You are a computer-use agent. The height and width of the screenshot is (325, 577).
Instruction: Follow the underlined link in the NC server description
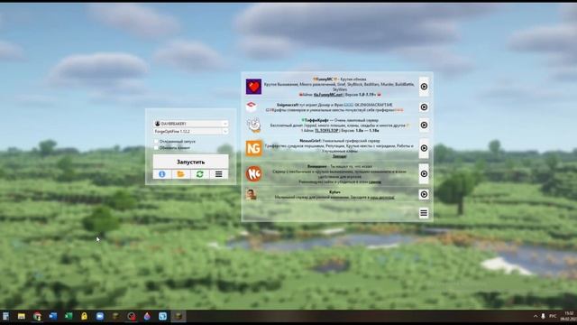(375, 182)
